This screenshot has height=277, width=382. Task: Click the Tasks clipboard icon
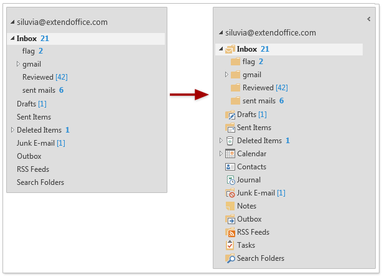pos(230,245)
